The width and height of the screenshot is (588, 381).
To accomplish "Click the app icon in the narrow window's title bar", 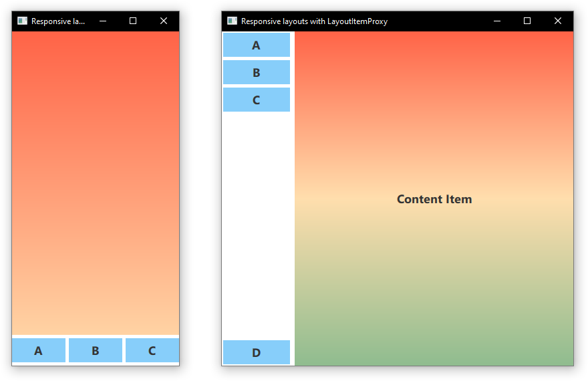I will (22, 21).
